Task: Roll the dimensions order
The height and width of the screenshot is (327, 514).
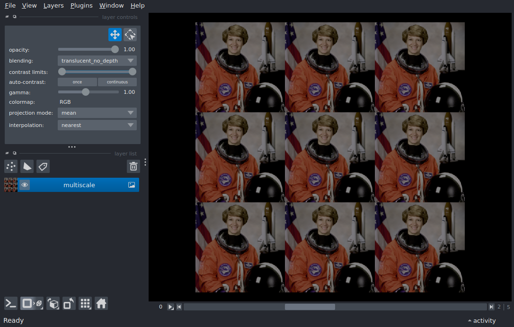Action: pos(53,303)
